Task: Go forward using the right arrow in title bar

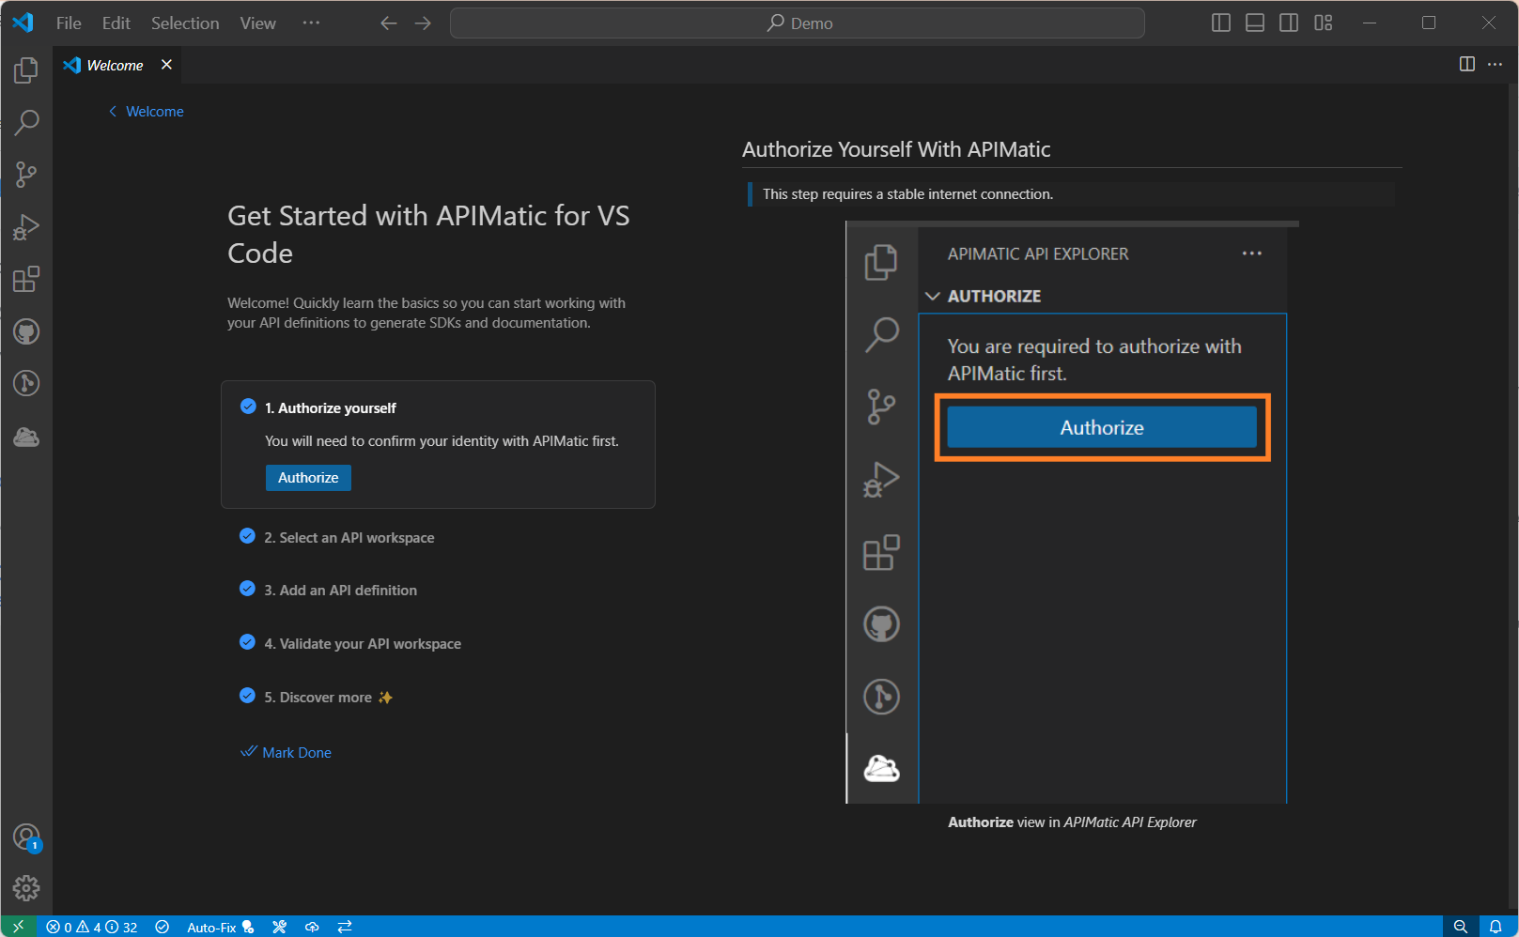Action: click(423, 23)
